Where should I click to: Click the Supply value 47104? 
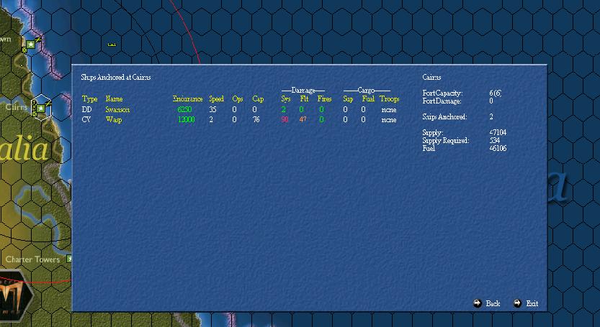498,132
